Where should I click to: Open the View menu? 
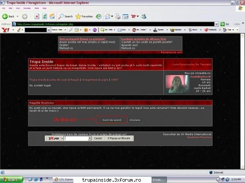[18, 8]
